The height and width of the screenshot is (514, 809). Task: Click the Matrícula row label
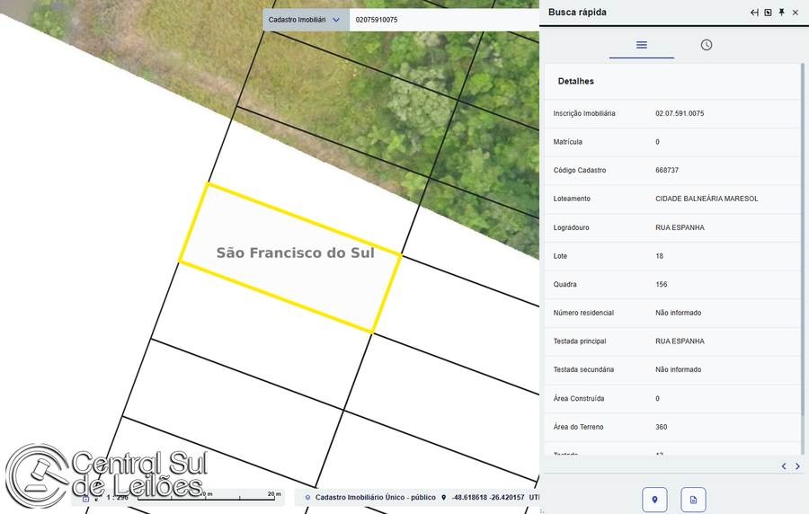567,142
